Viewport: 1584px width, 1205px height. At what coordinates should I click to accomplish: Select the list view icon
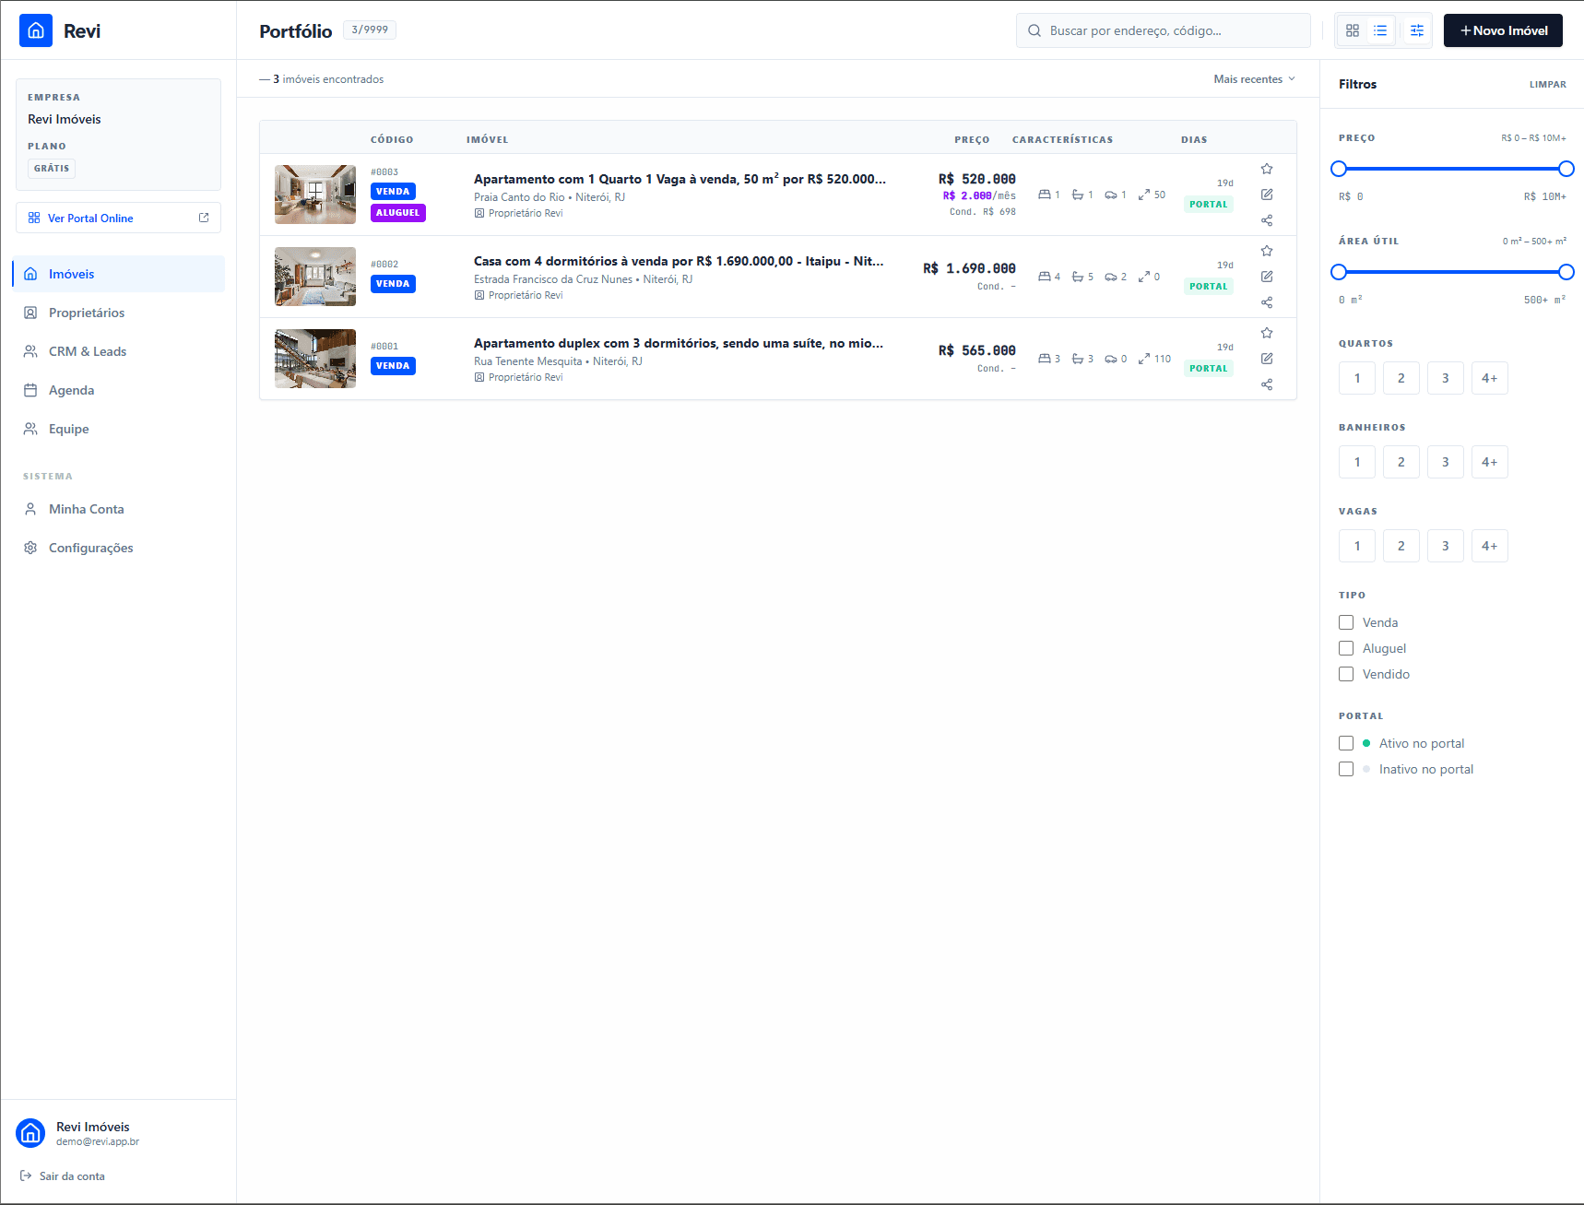tap(1379, 30)
